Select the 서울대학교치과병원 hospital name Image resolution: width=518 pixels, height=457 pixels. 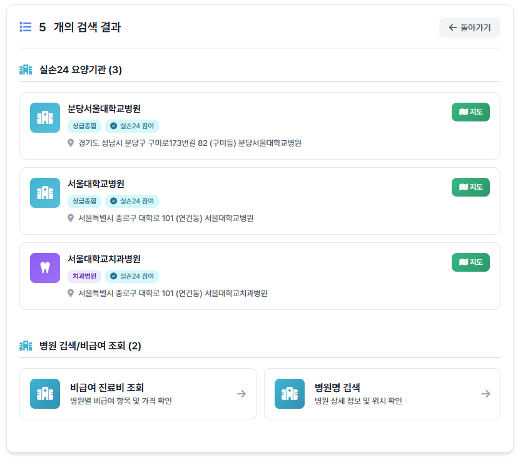coord(104,259)
